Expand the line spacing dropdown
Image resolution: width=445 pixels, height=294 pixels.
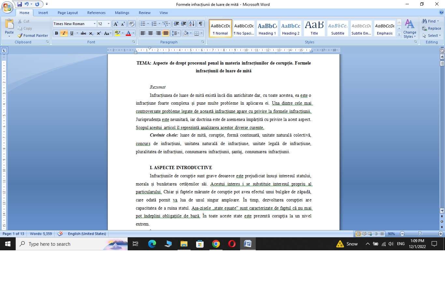click(179, 33)
